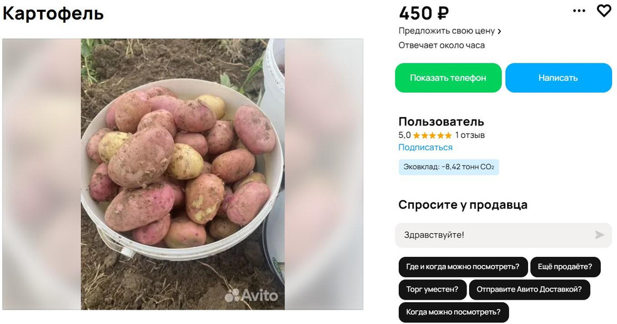
Task: Click the Avito watermark logo on photo
Action: click(251, 295)
